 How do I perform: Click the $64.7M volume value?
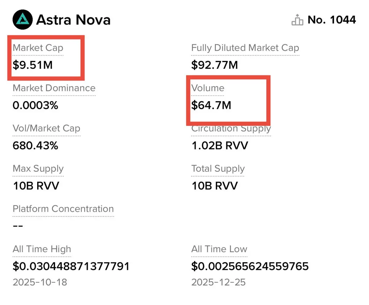(211, 105)
